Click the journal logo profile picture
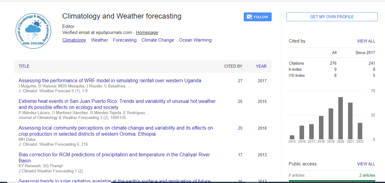This screenshot has width=385, height=183. (x=33, y=31)
